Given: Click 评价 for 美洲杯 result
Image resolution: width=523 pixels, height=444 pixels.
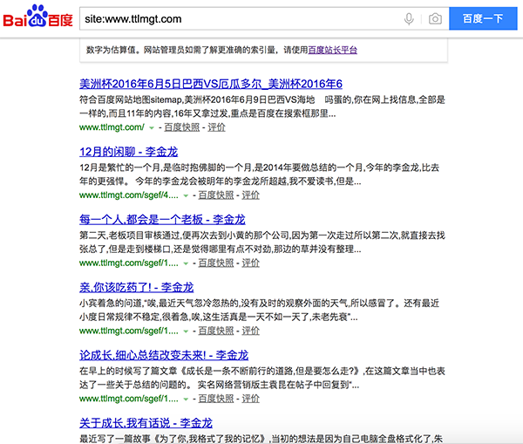Looking at the screenshot, I should pyautogui.click(x=216, y=127).
